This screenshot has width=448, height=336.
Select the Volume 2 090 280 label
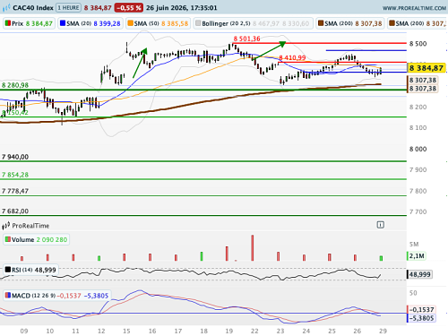(x=36, y=239)
